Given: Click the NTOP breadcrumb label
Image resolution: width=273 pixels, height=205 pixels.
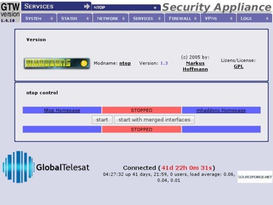Looking at the screenshot, I should (x=99, y=8).
